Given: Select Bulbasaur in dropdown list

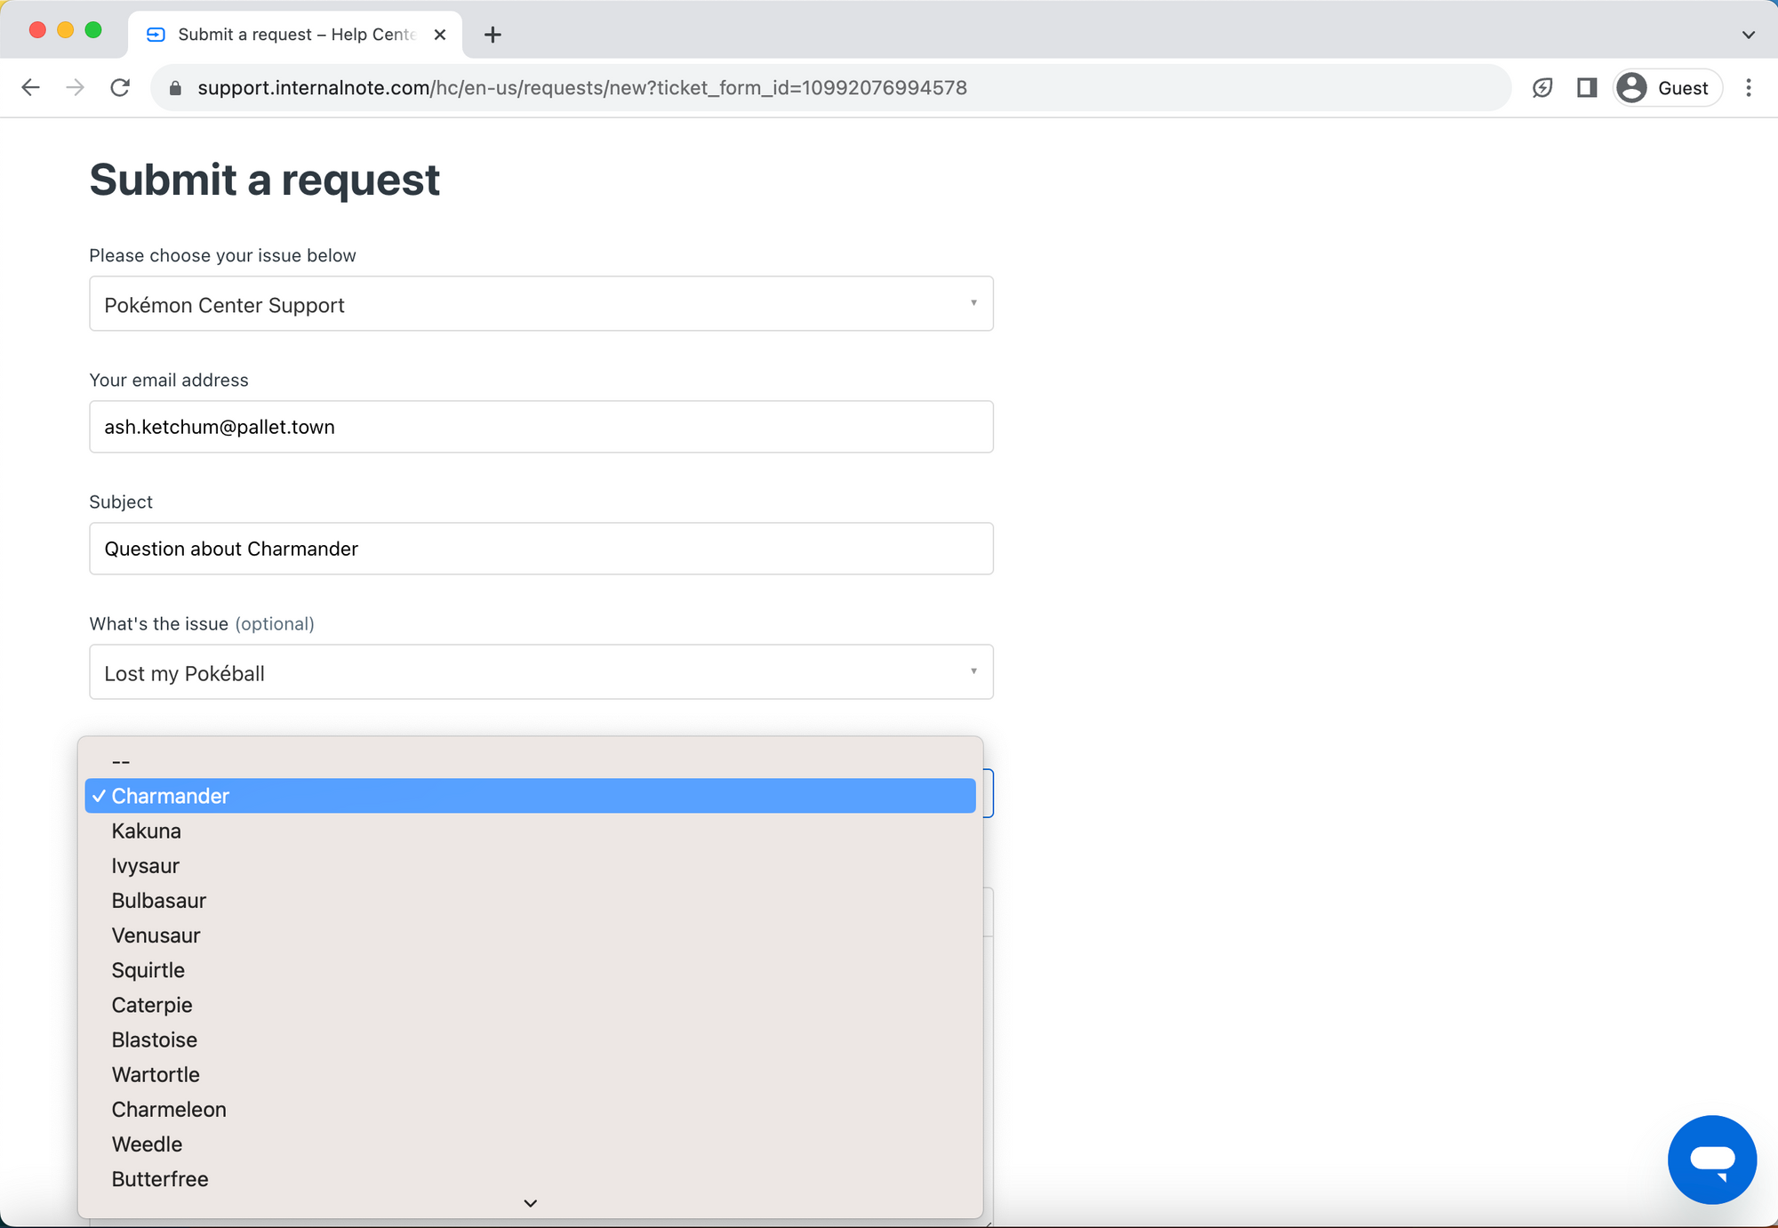Looking at the screenshot, I should pyautogui.click(x=159, y=901).
